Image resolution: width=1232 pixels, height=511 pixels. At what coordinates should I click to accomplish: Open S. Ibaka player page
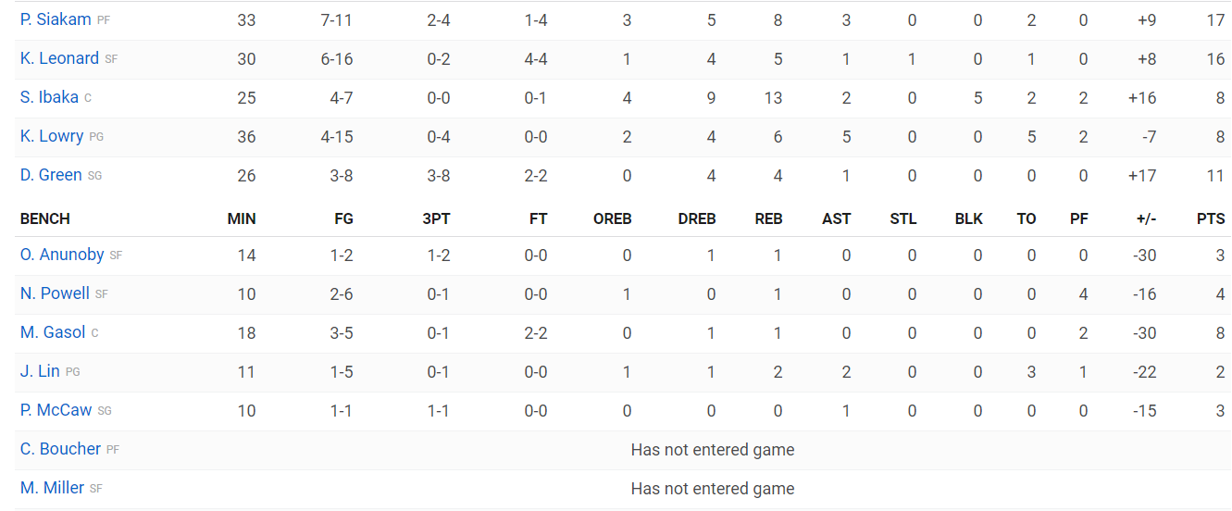pyautogui.click(x=49, y=97)
